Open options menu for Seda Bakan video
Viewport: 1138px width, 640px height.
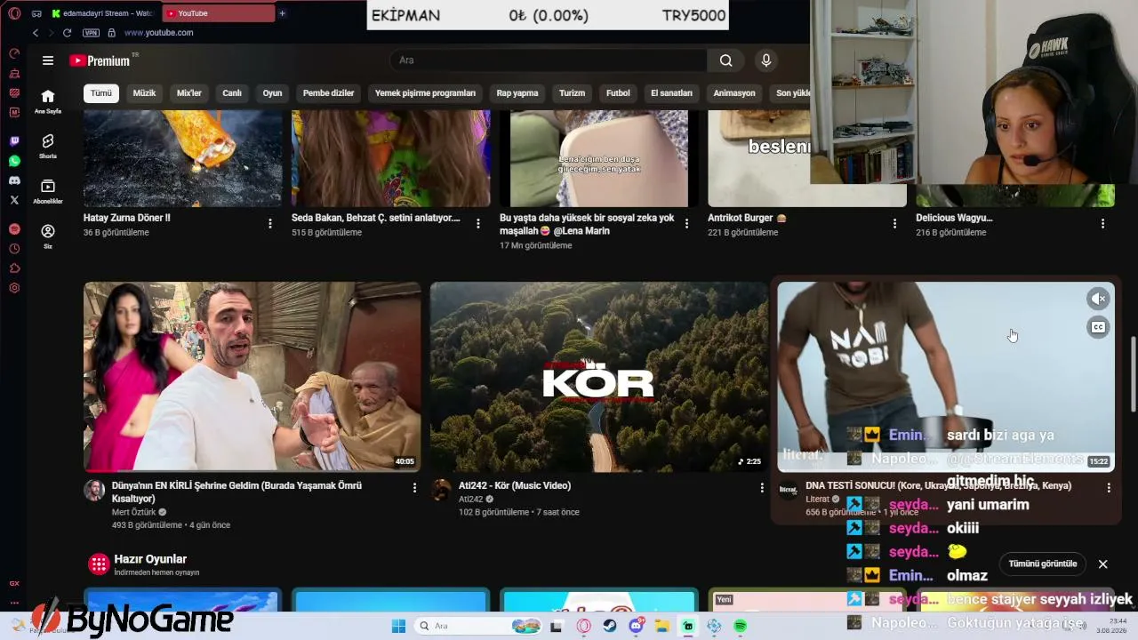478,224
